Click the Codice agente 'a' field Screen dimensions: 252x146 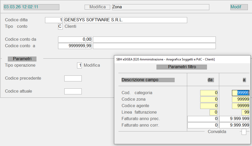click(x=241, y=106)
